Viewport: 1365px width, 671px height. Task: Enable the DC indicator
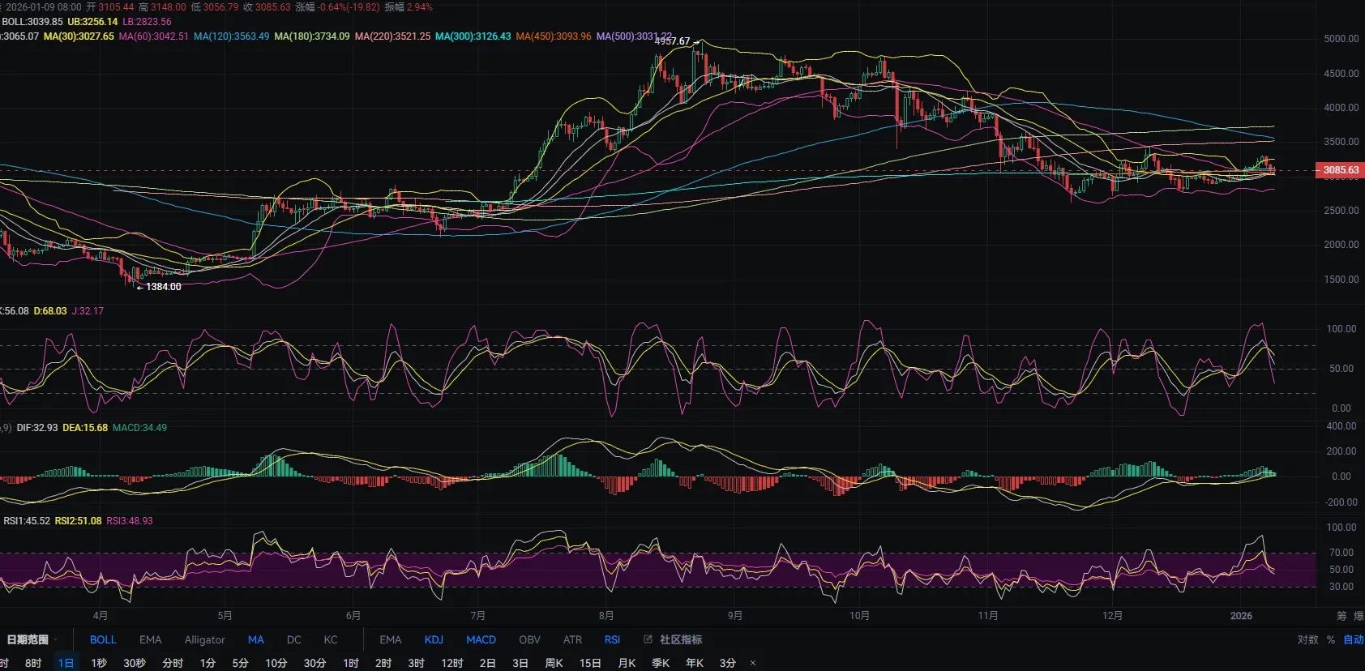(293, 639)
